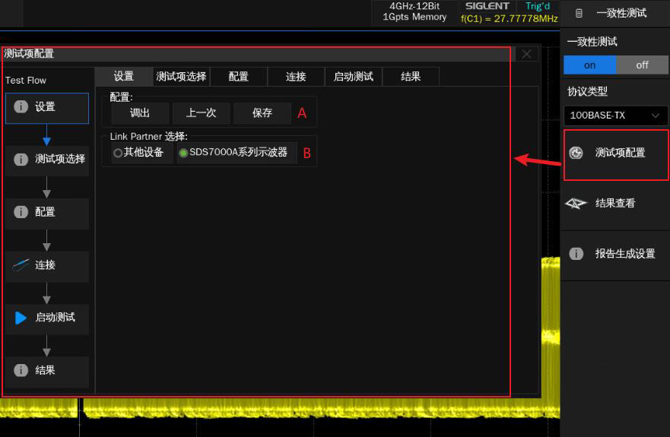Image resolution: width=670 pixels, height=437 pixels.
Task: Open 报告生成设置 in the right menu
Action: (615, 254)
